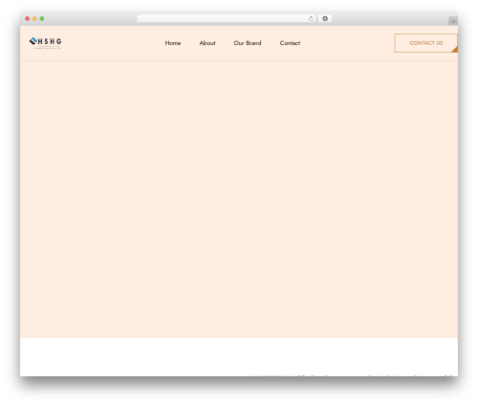The width and height of the screenshot is (478, 405).
Task: Go to the About page
Action: 207,43
